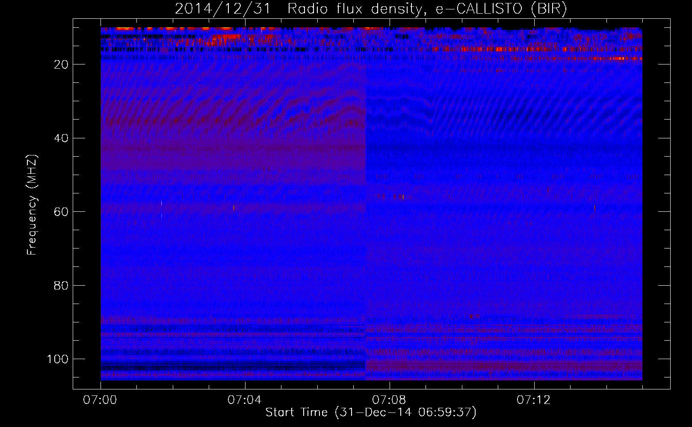692x427 pixels.
Task: Click the '20' frequency tick label
Action: click(61, 64)
